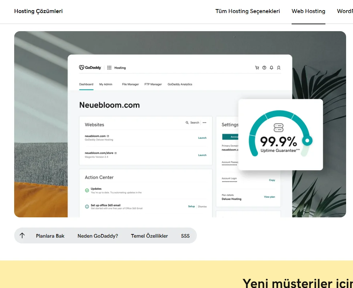Launch the neuebloom.com/store site
Screen dimensions: 353x288
[x=202, y=155]
